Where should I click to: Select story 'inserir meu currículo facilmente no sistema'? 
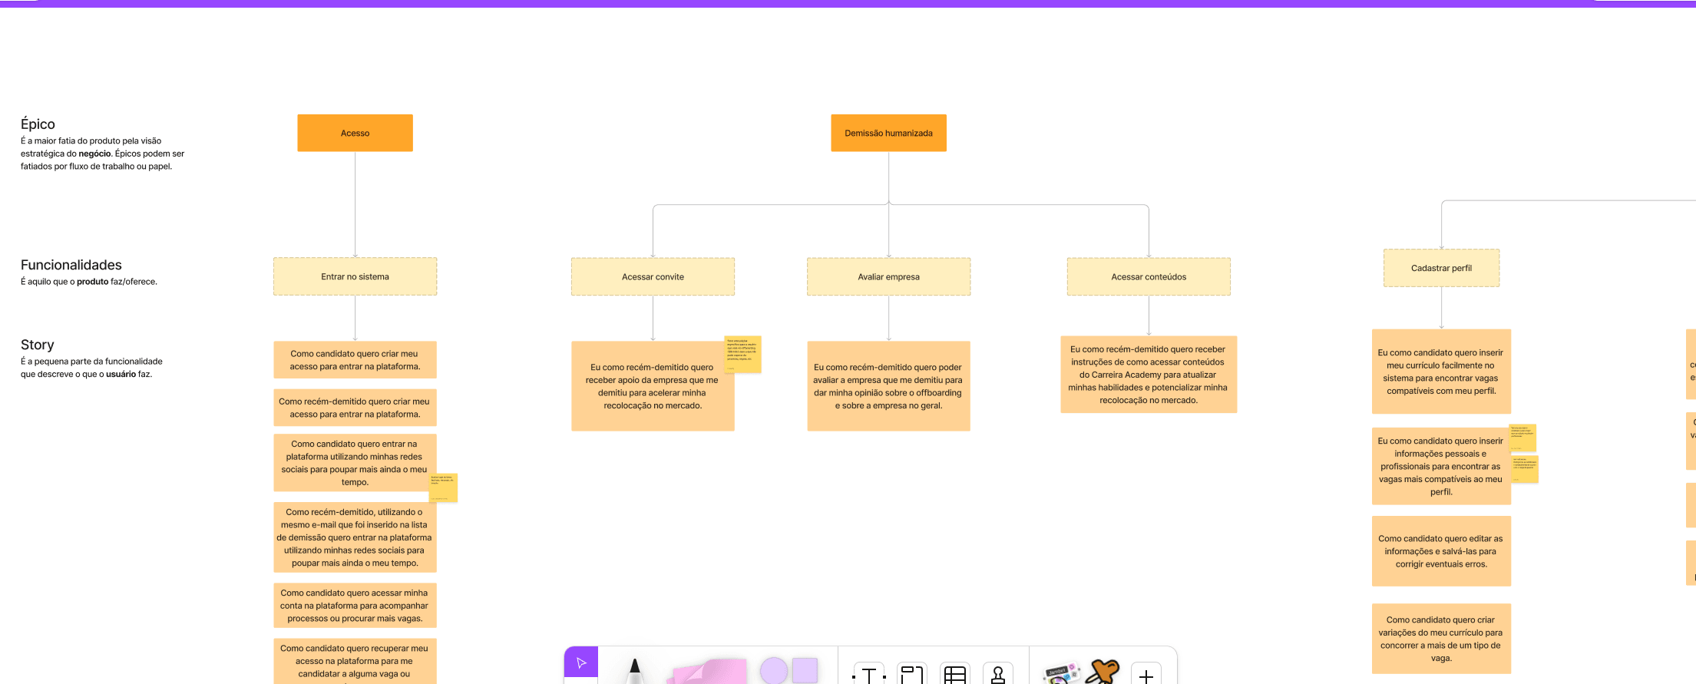click(x=1441, y=372)
